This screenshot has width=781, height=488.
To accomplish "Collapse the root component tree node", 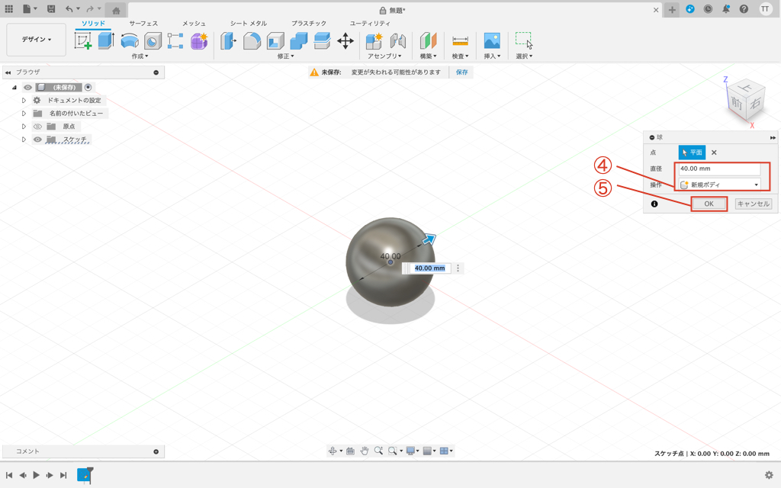I will click(14, 87).
